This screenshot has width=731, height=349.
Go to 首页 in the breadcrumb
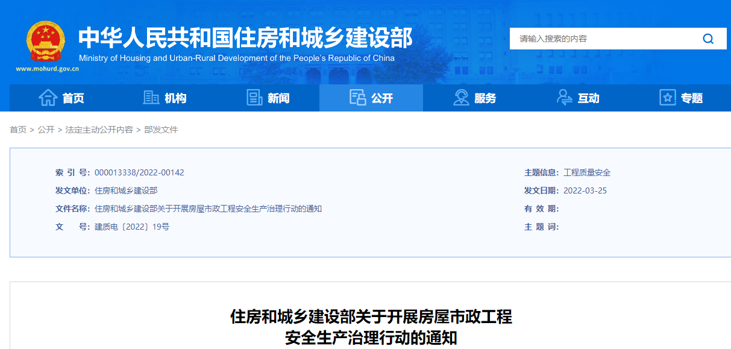point(18,130)
